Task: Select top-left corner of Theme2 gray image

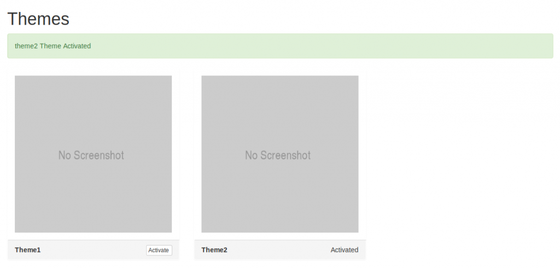Action: pyautogui.click(x=203, y=78)
